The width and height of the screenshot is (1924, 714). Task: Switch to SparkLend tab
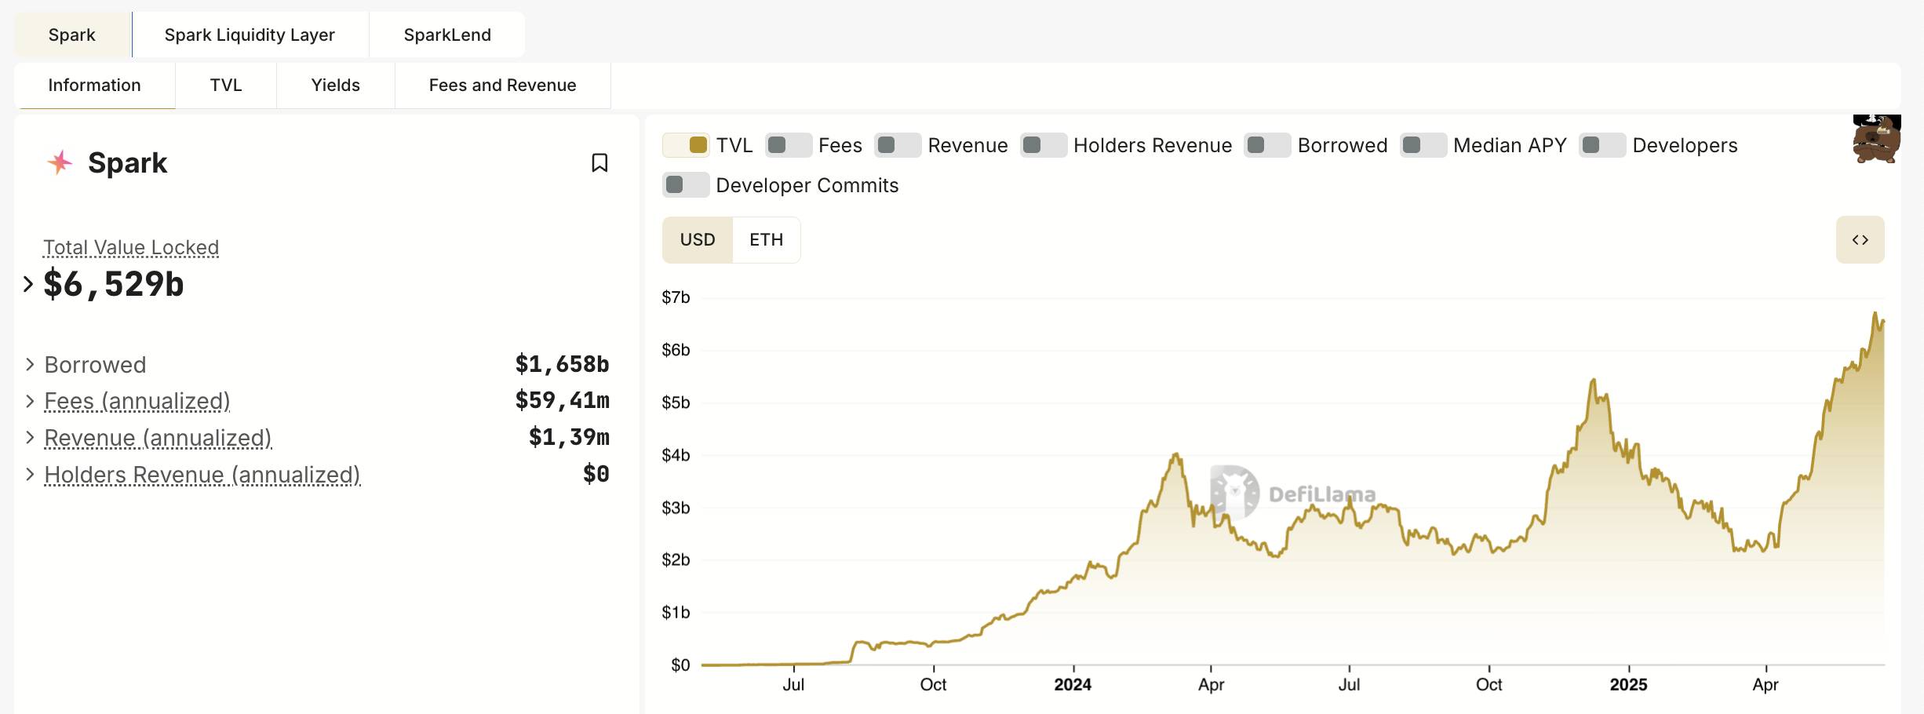coord(447,35)
